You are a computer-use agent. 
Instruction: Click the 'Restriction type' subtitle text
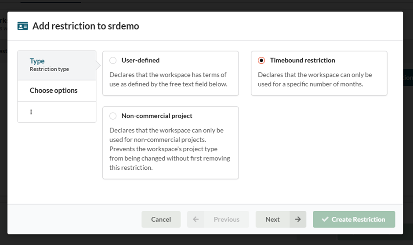(49, 69)
